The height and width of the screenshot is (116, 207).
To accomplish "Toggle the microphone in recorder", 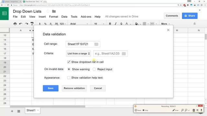I will pyautogui.click(x=201, y=110).
